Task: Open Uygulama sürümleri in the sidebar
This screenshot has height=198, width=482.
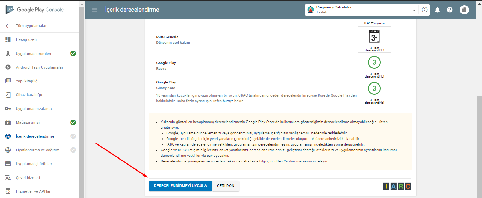Action: pyautogui.click(x=34, y=54)
